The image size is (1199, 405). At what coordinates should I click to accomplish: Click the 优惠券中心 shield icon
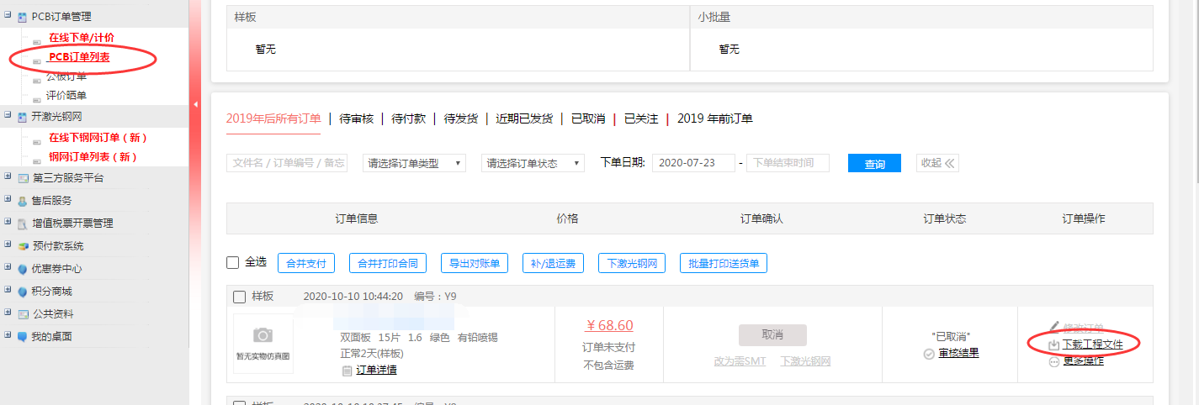23,269
